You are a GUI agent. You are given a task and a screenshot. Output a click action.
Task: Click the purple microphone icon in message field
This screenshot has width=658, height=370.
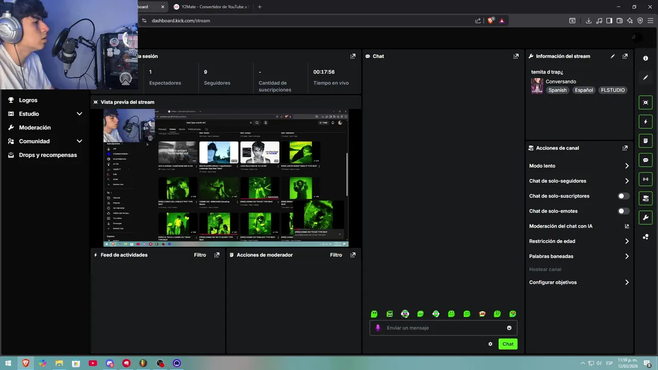(x=378, y=328)
